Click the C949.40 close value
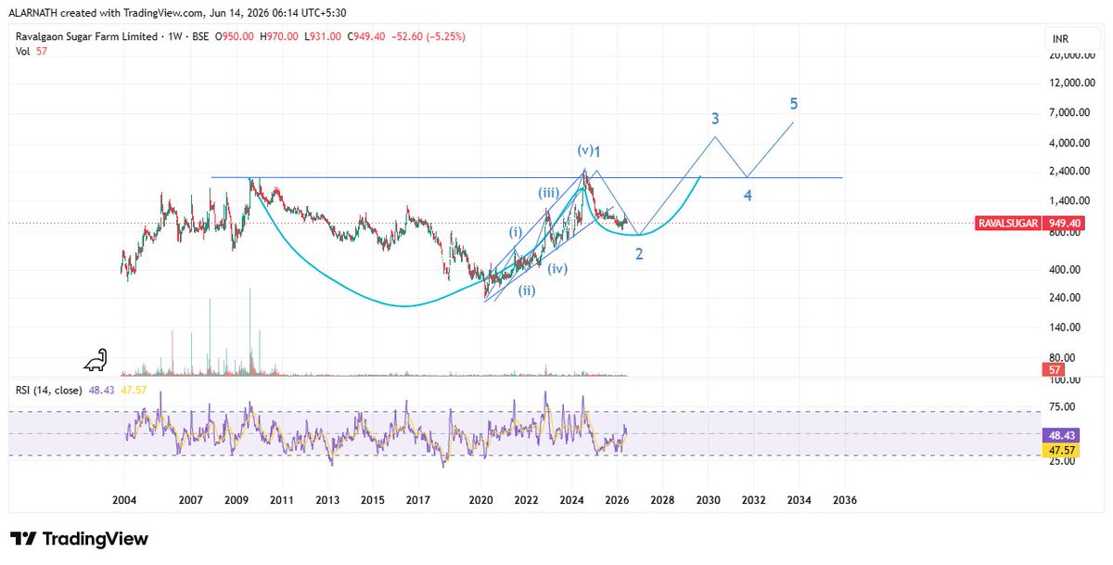 pyautogui.click(x=367, y=37)
